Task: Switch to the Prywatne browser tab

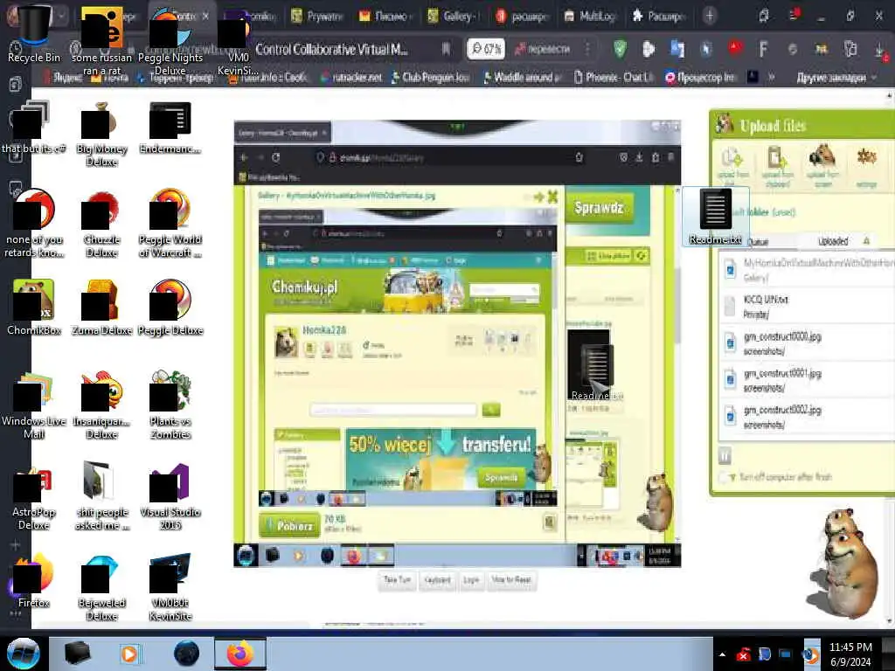Action: tap(317, 16)
